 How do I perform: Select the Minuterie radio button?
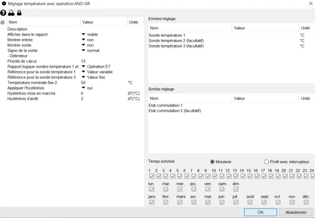212,162
